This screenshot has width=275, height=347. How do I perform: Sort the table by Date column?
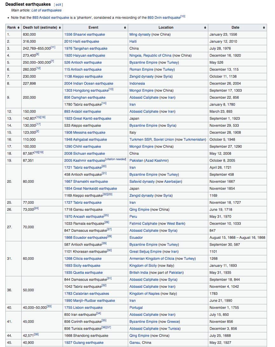click(264, 28)
